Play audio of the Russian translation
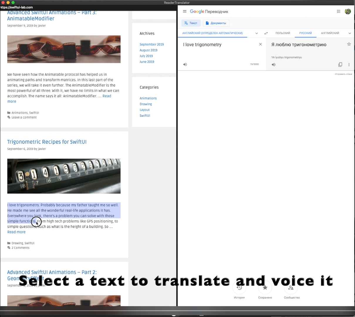This screenshot has height=317, width=355. (273, 65)
